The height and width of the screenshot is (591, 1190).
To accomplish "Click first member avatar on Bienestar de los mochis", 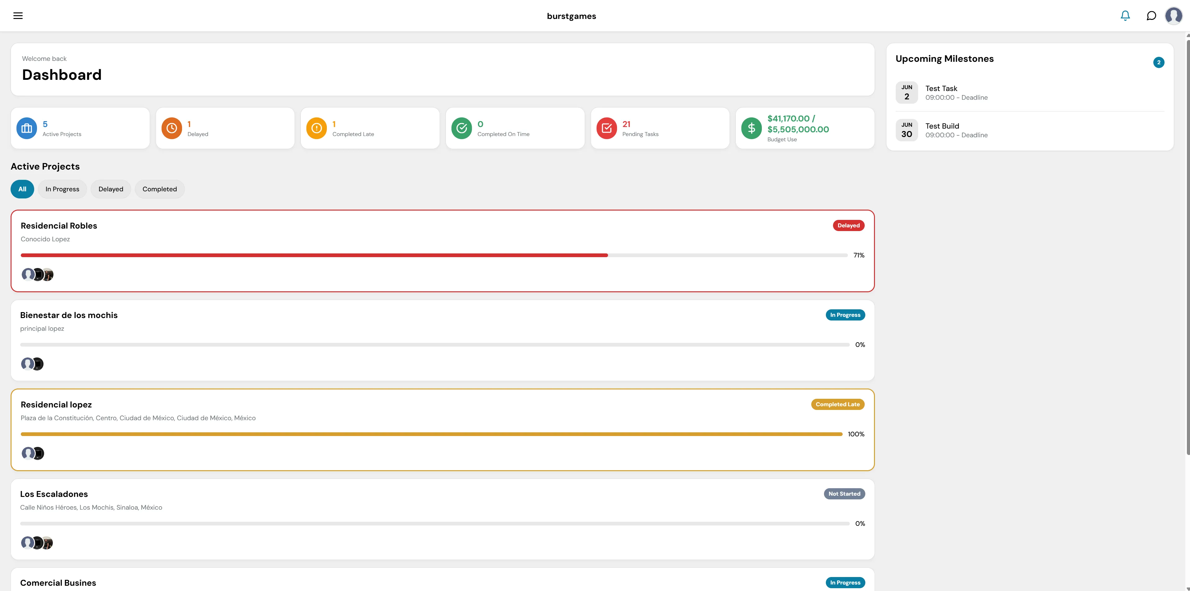I will (27, 364).
